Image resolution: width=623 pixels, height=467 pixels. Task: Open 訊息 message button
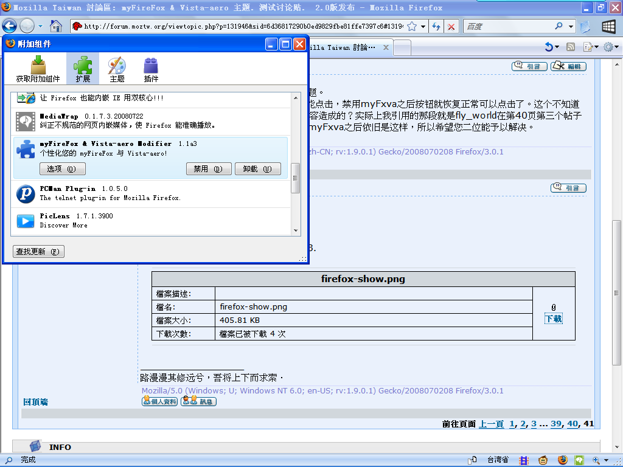click(x=199, y=401)
